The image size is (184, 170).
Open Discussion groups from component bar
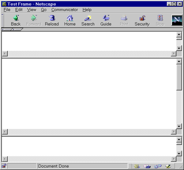click(158, 166)
